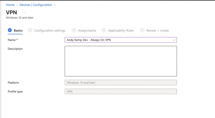Jump to the Review + create tab
The width and height of the screenshot is (215, 118).
coord(157,30)
